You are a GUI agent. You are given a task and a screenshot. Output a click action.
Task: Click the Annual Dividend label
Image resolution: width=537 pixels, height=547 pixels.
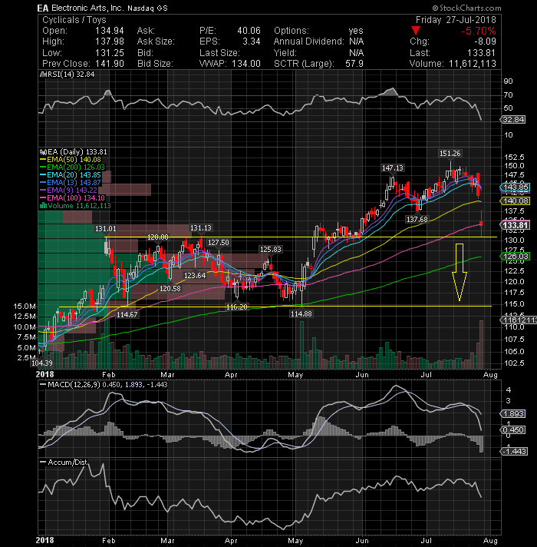(x=308, y=41)
